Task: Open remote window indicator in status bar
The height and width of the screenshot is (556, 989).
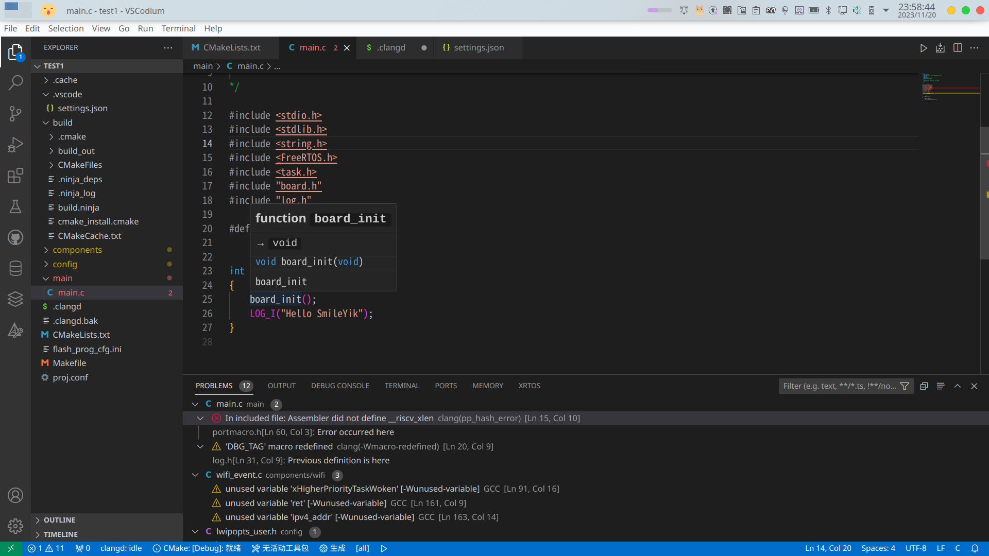Action: (x=11, y=549)
